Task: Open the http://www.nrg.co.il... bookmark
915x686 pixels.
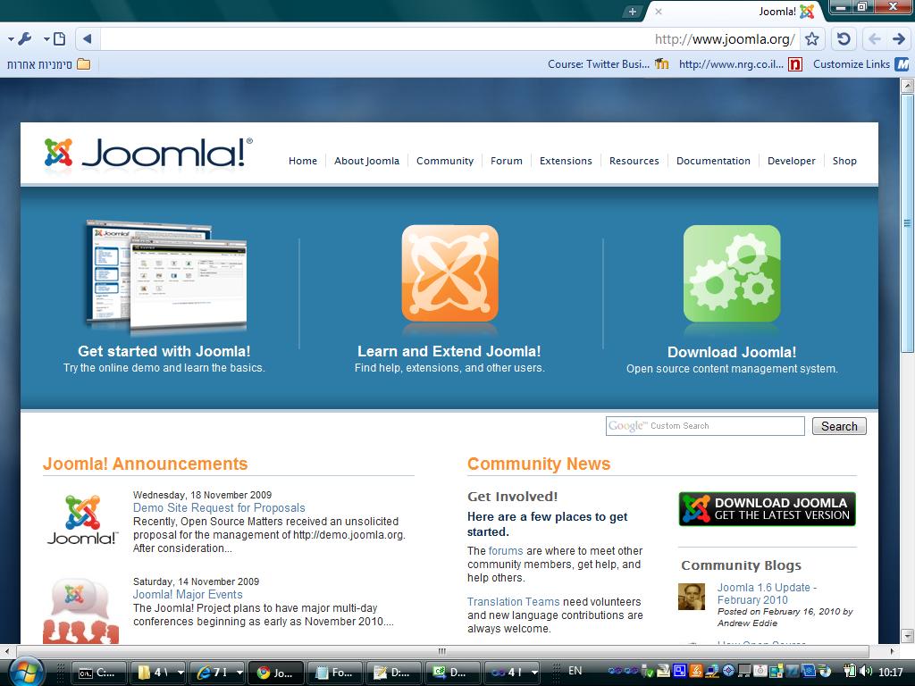Action: pos(741,64)
